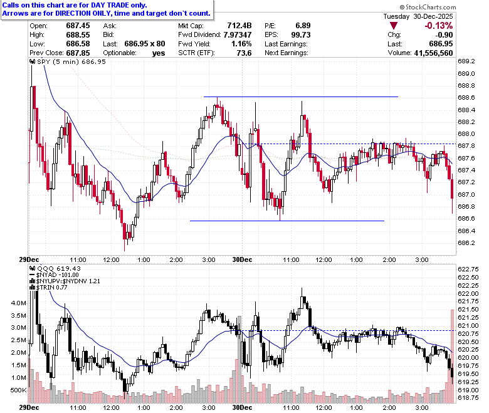The image size is (489, 413).
Task: Click the '29Dec' date label under QQQ chart
Action: pyautogui.click(x=29, y=407)
